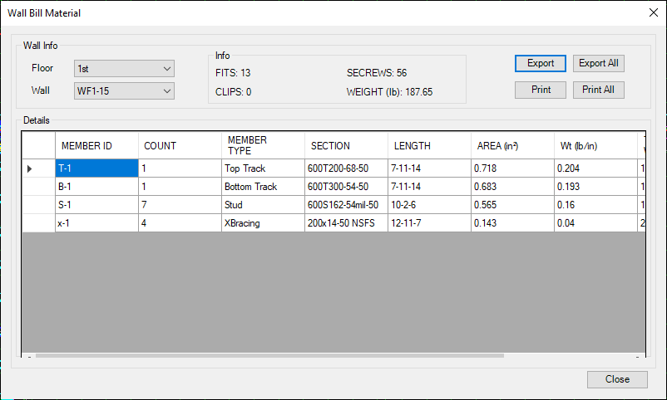Click the Wt (lb/in) column header
The image size is (667, 400).
pos(595,146)
